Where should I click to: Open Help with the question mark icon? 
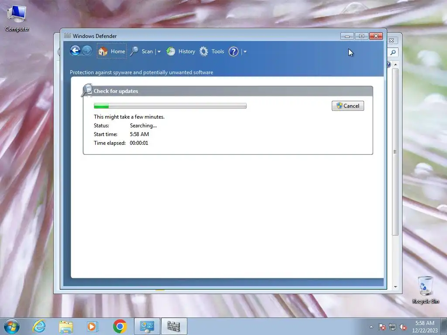point(234,51)
